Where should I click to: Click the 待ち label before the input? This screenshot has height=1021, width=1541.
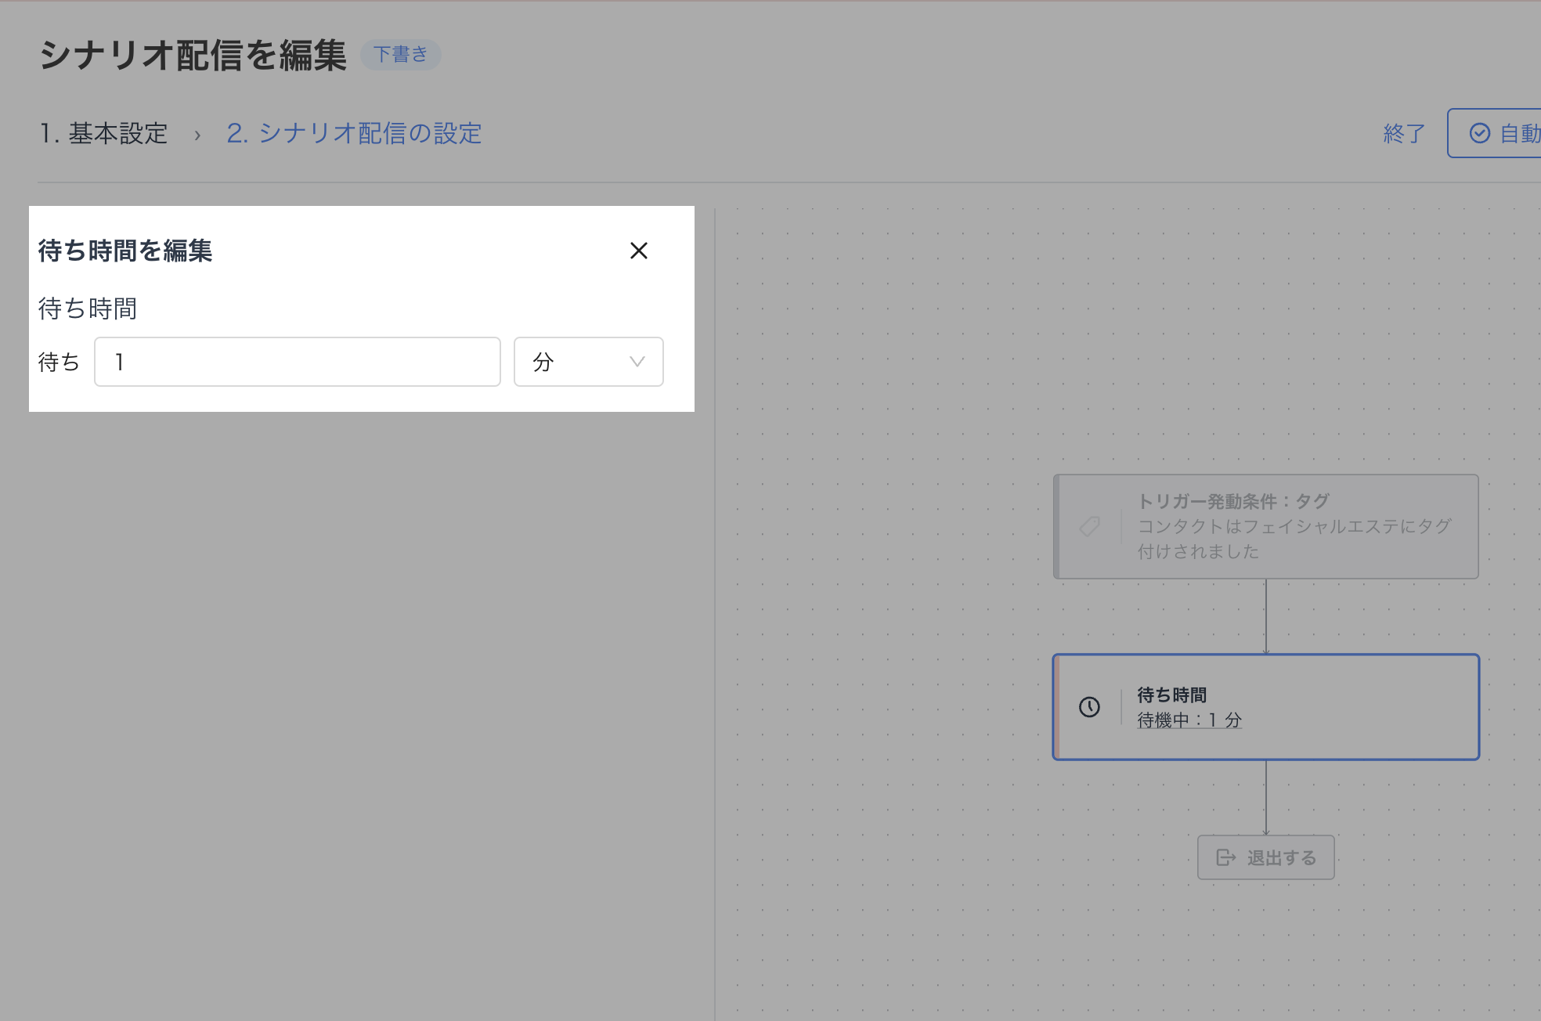tap(59, 362)
